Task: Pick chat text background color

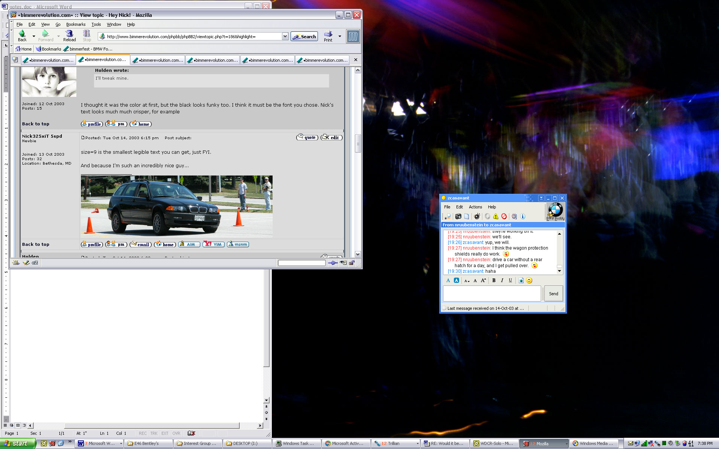Action: [x=456, y=280]
